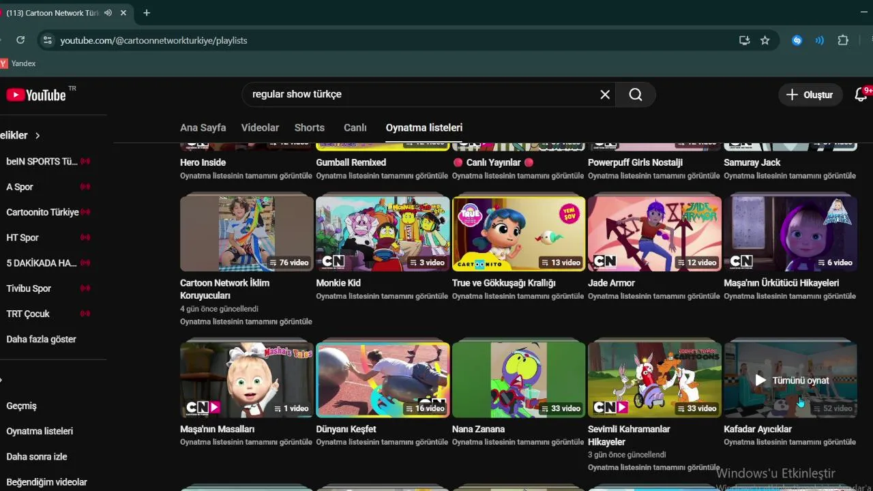
Task: Click the Hero Inside playlist title
Action: point(203,162)
